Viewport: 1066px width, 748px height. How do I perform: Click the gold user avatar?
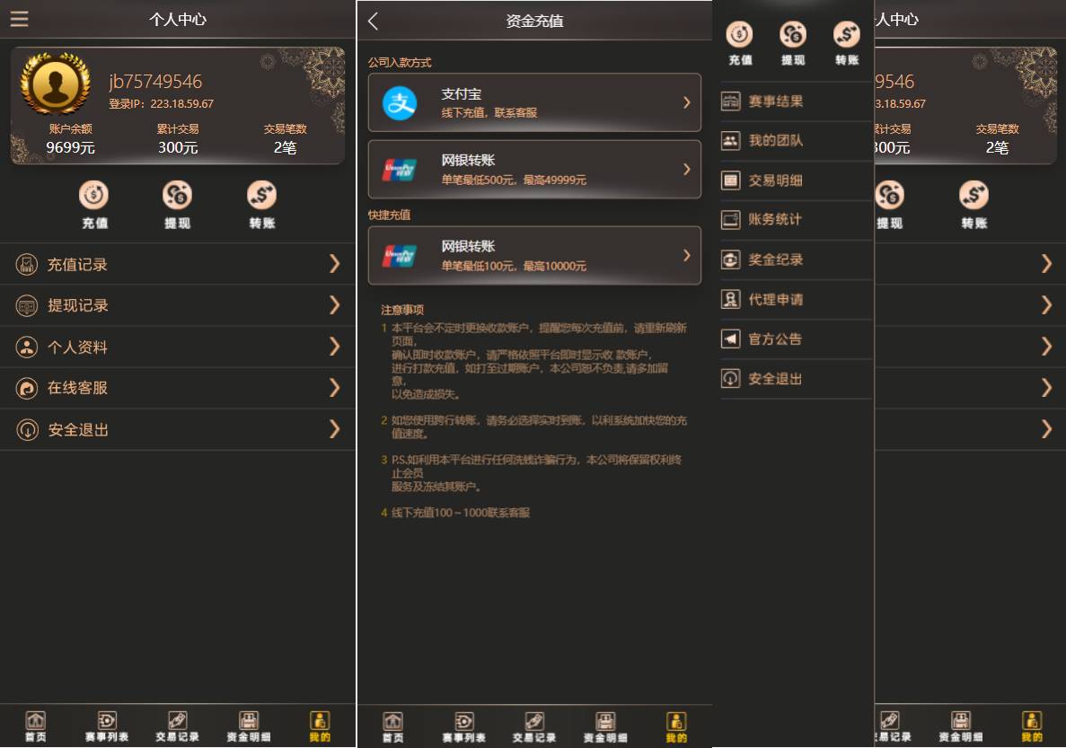click(56, 84)
